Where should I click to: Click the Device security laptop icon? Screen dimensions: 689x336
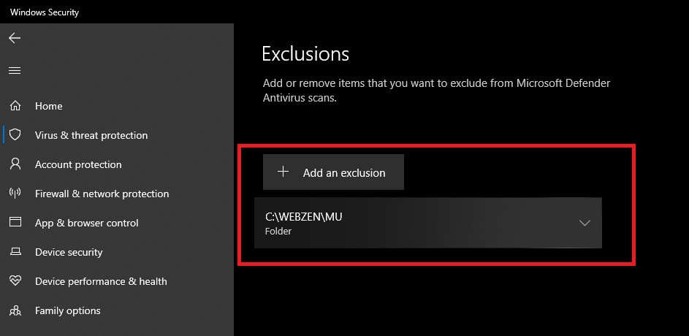[15, 252]
